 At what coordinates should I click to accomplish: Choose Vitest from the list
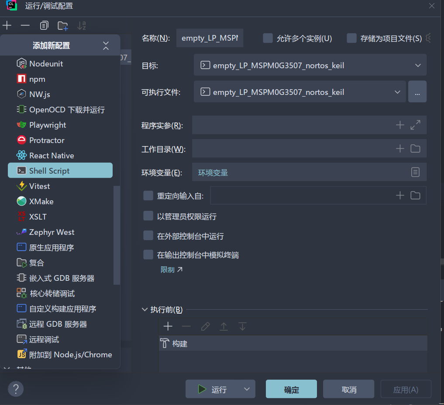(x=60, y=186)
